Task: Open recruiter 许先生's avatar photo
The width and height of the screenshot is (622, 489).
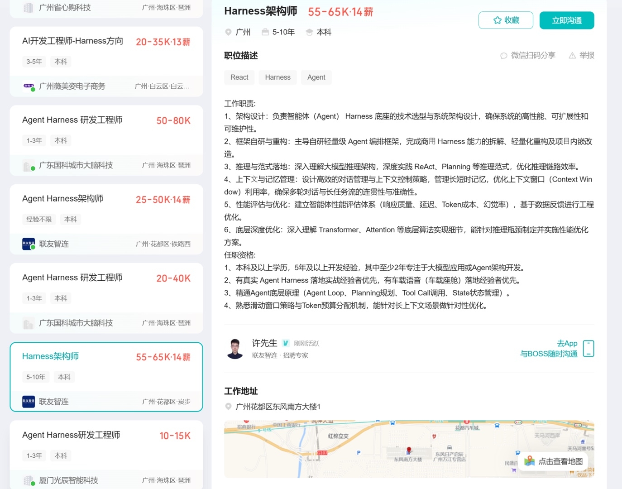Action: [235, 349]
